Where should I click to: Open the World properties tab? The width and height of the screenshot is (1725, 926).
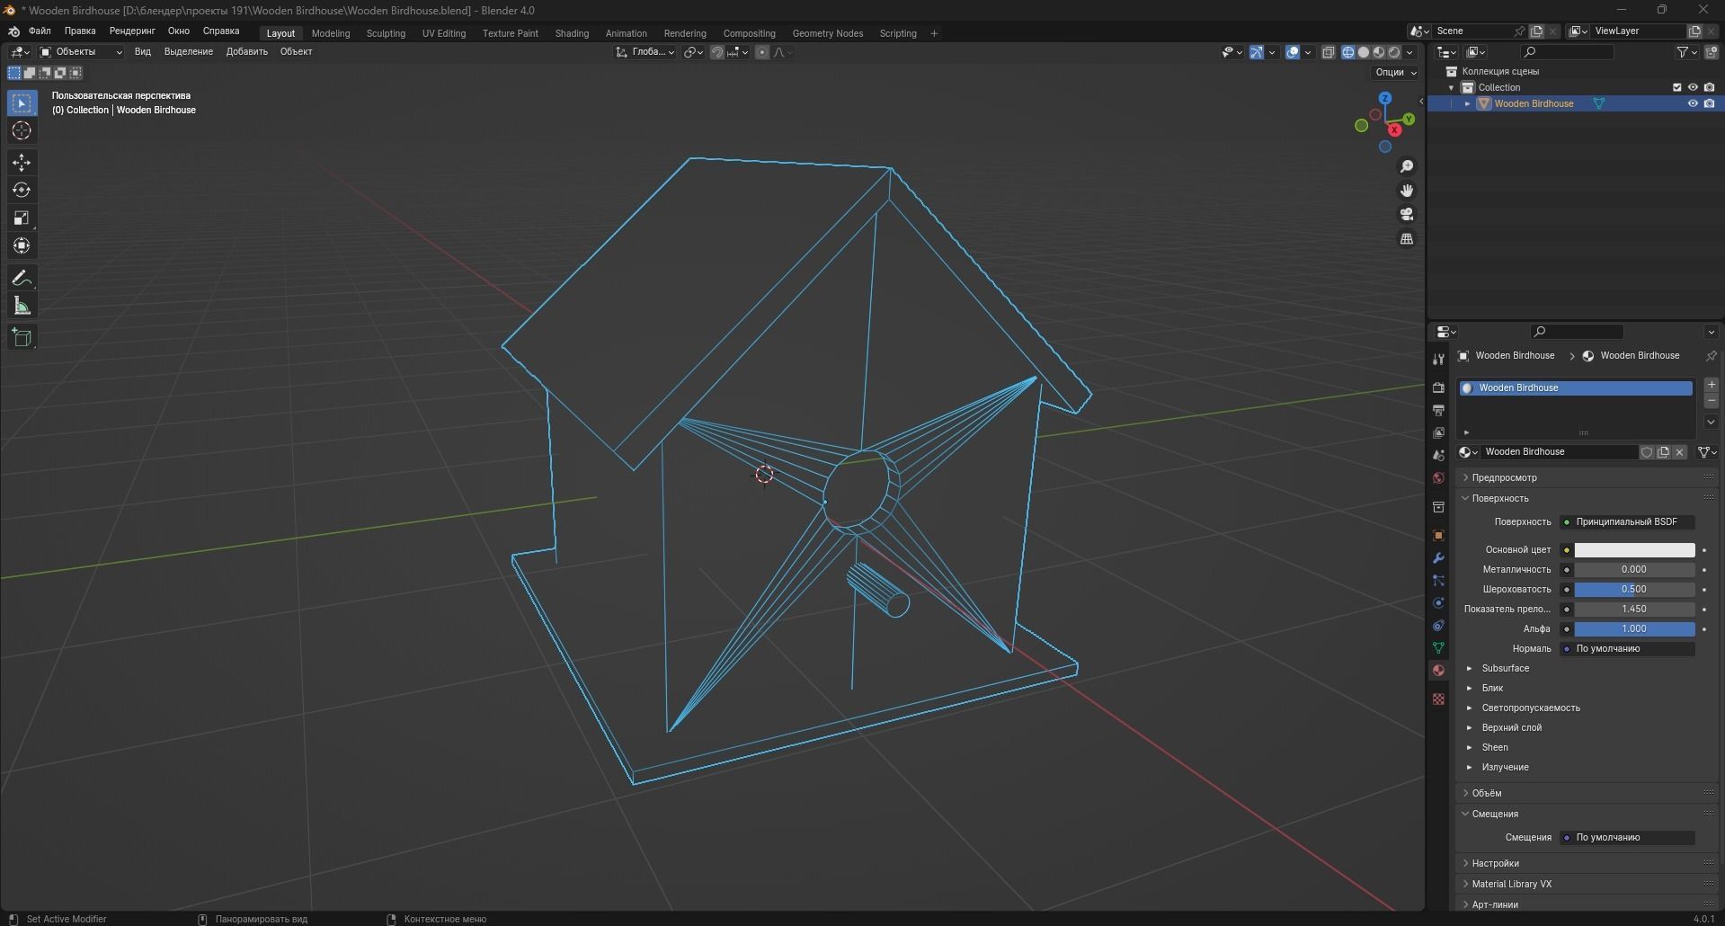tap(1438, 477)
